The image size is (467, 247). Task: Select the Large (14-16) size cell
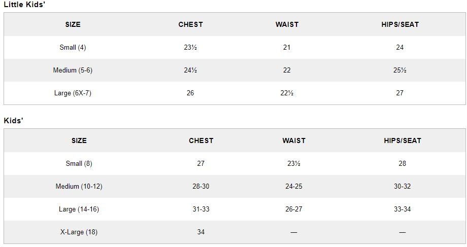tap(79, 209)
